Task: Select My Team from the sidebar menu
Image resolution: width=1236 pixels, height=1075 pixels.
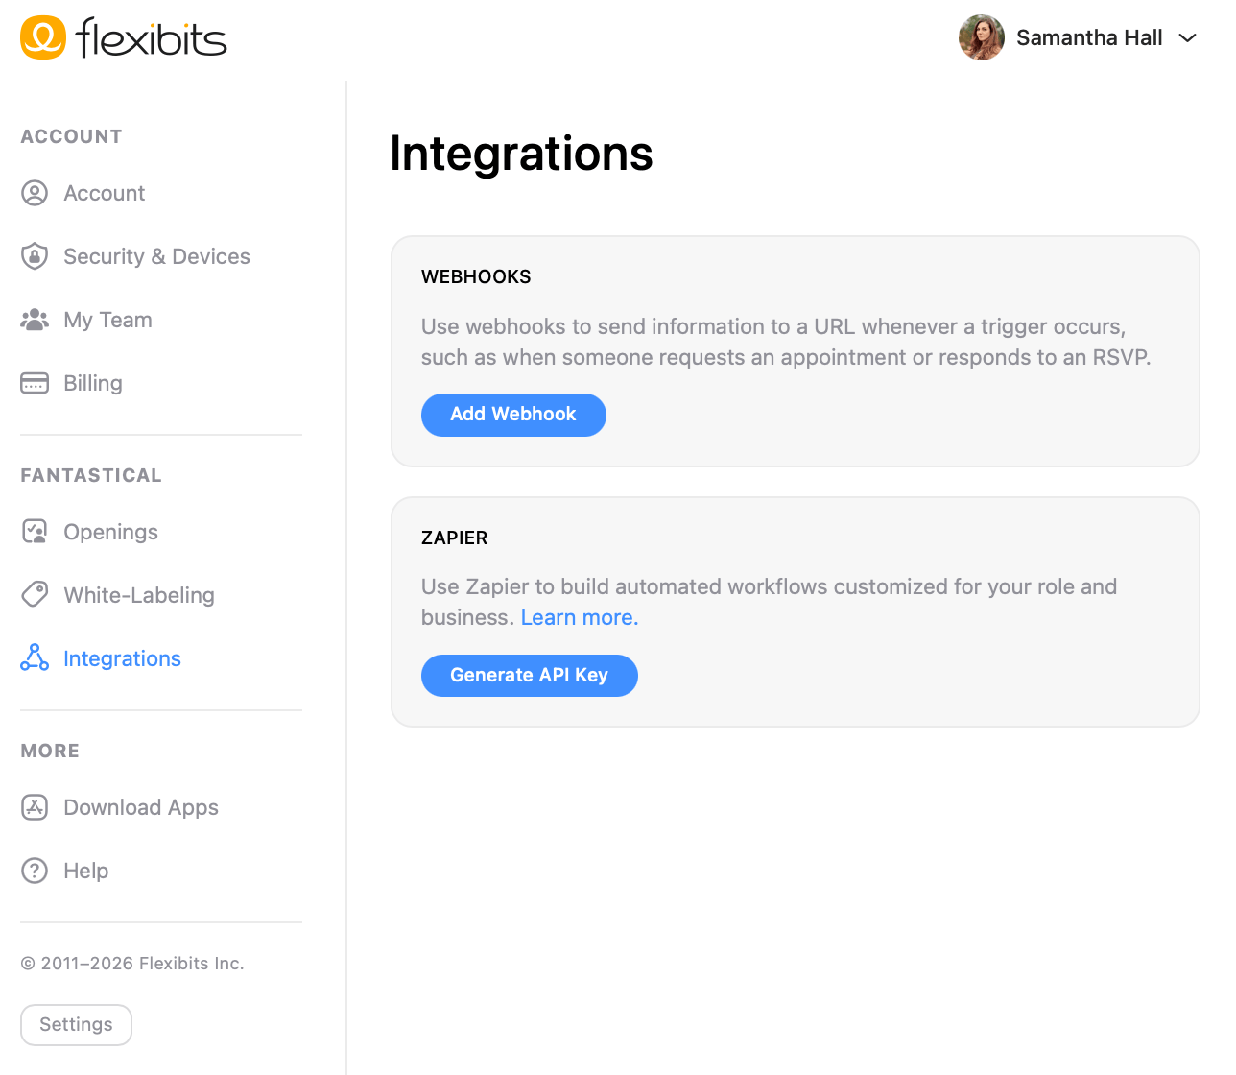Action: click(x=107, y=320)
